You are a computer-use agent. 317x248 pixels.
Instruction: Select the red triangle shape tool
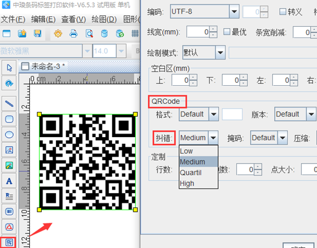(x=9, y=227)
